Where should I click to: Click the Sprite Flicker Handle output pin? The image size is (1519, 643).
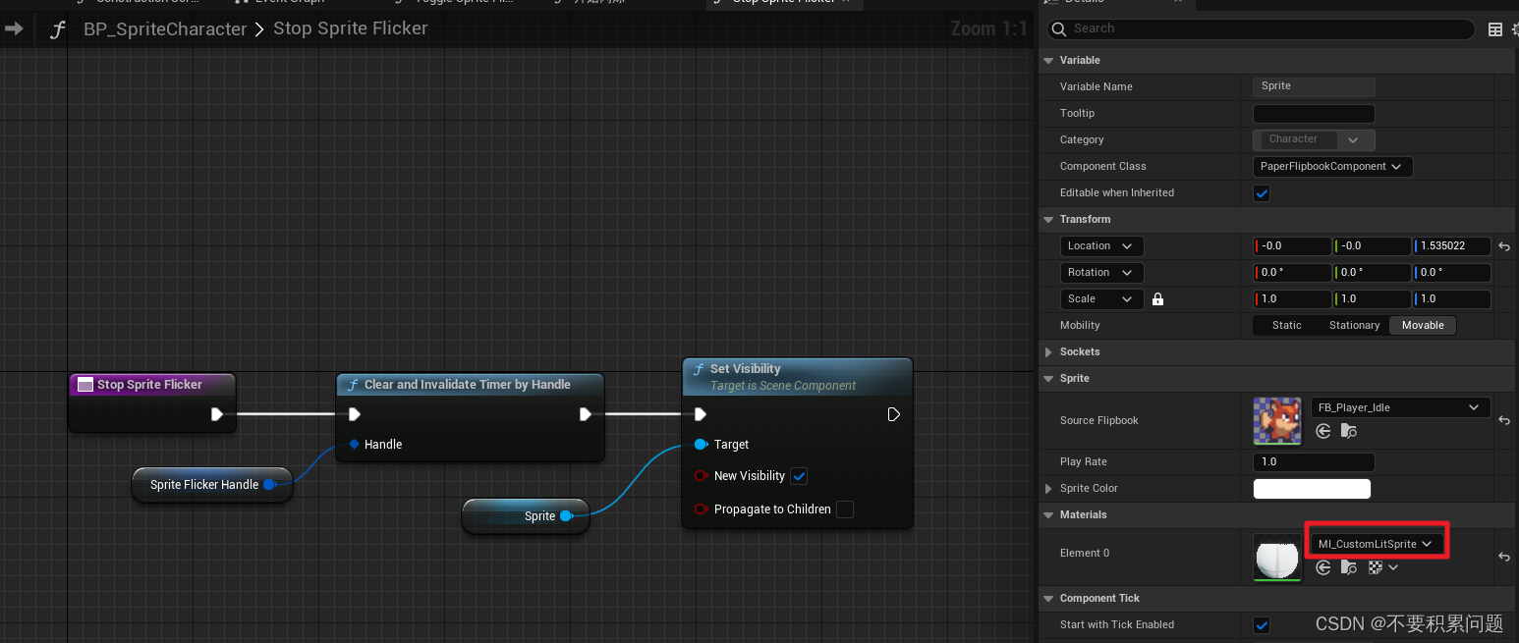(x=268, y=485)
